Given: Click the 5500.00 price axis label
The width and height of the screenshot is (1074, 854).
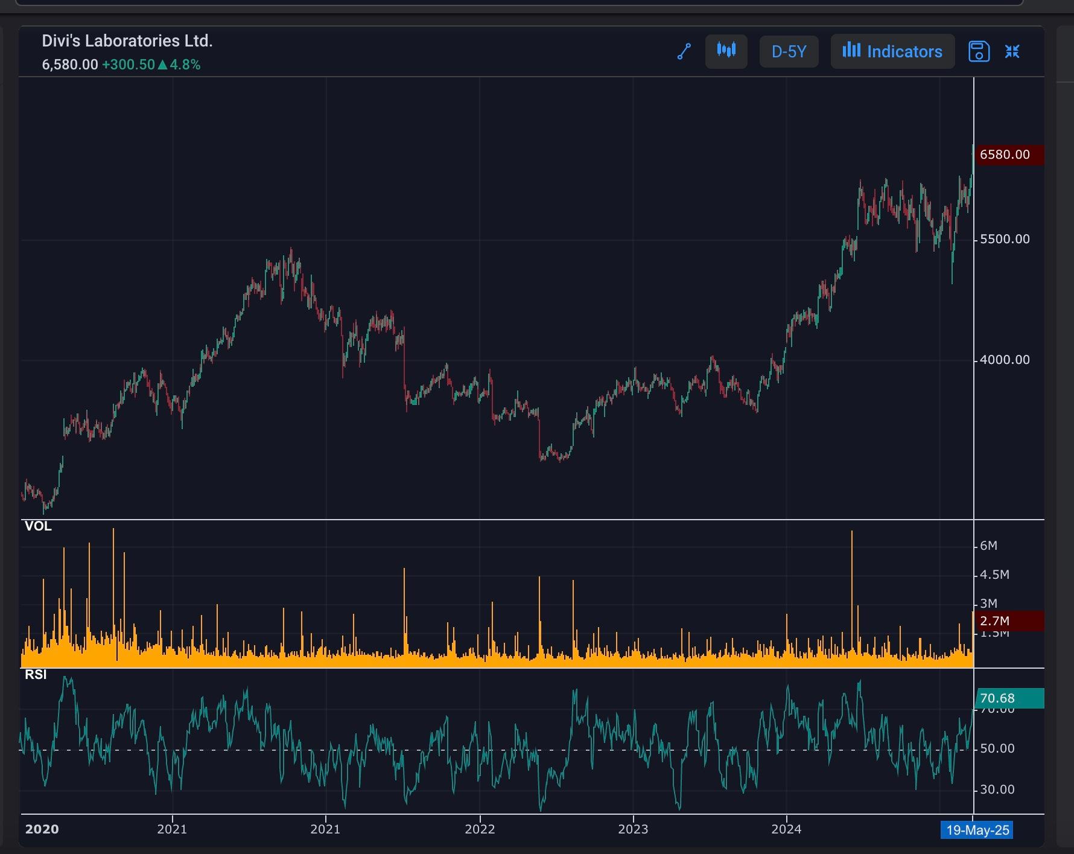Looking at the screenshot, I should coord(1005,239).
